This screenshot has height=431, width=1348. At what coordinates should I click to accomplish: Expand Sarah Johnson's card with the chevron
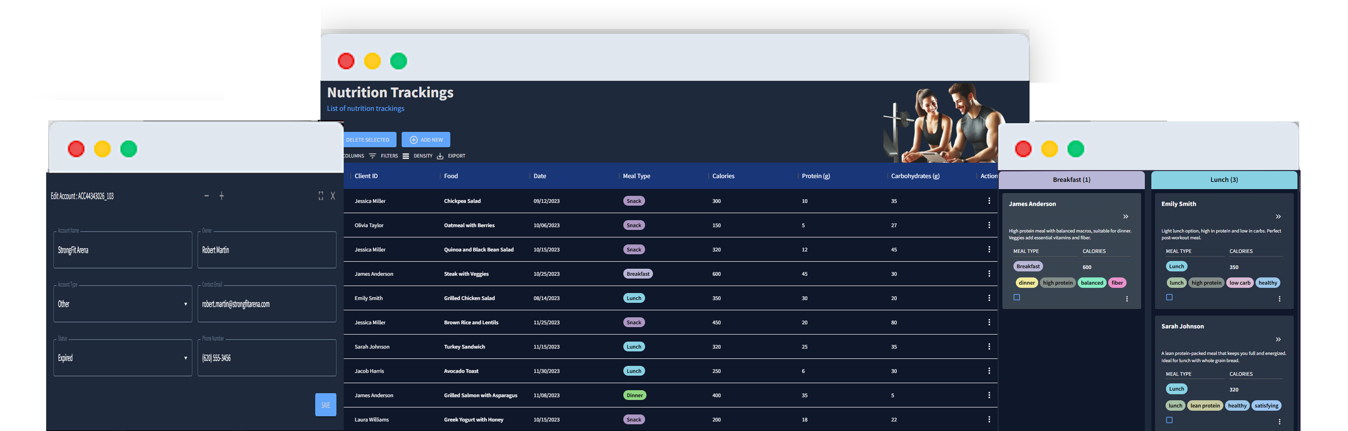point(1278,339)
